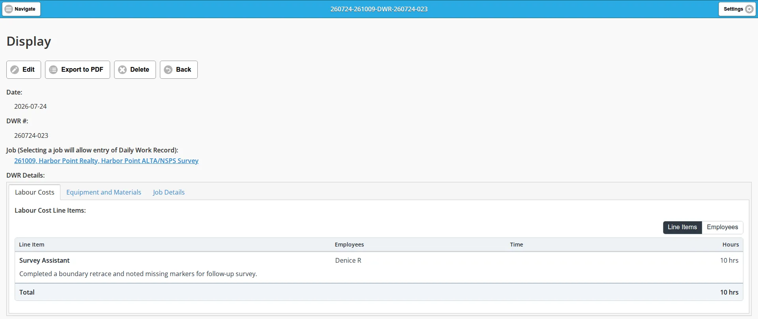
Task: Toggle view to Line Items
Action: [682, 227]
